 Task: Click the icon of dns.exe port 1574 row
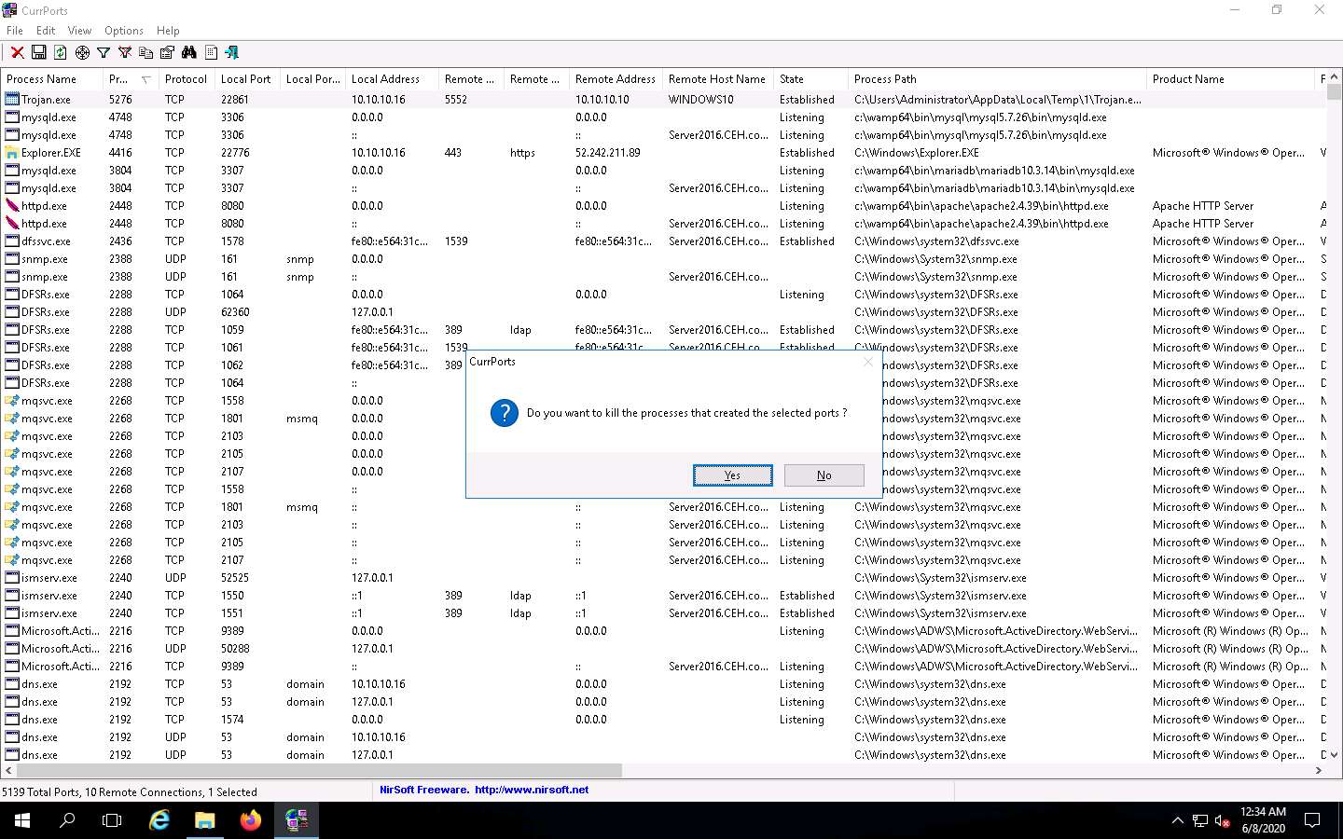point(13,719)
